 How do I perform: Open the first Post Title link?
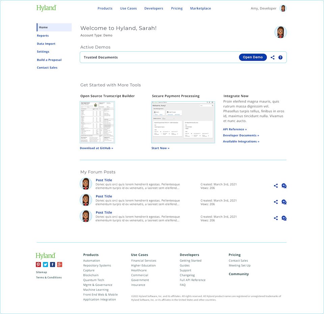[x=104, y=180]
